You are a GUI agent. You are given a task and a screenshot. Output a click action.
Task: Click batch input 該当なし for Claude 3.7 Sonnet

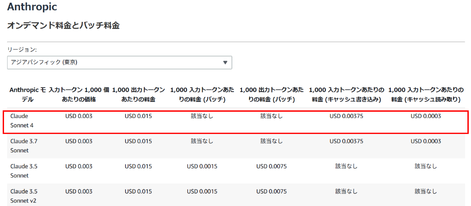coord(202,141)
